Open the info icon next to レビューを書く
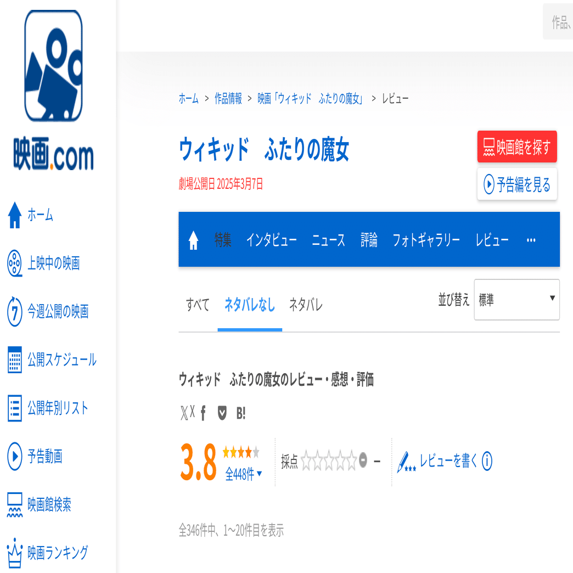 [487, 461]
